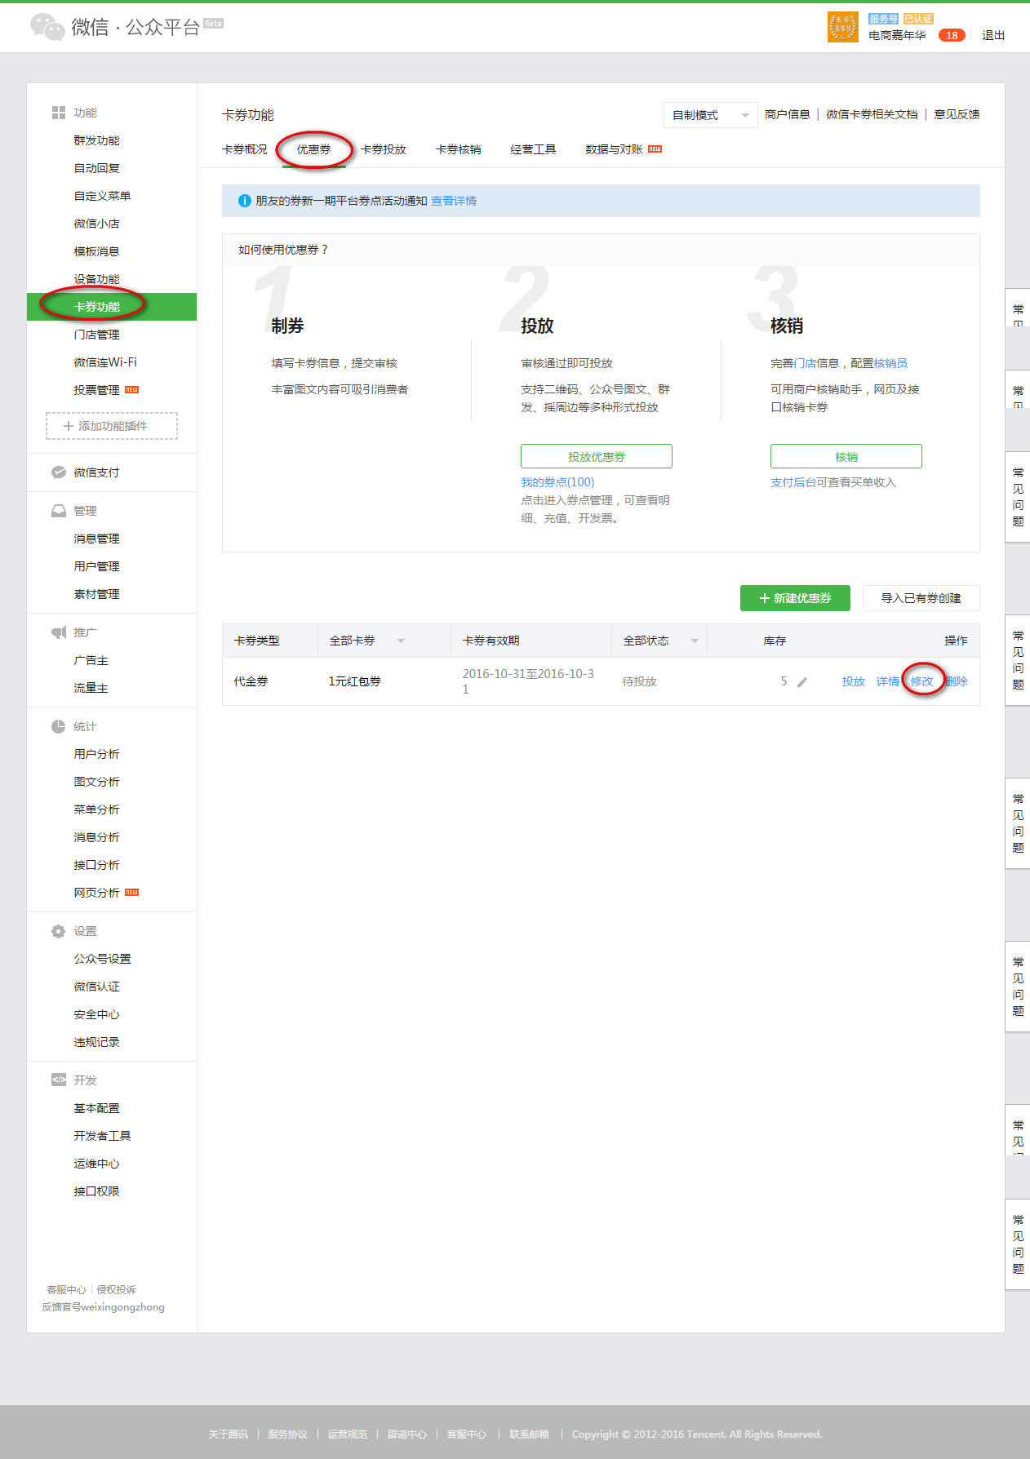The image size is (1030, 1459).
Task: Select 卡券功能 in the sidebar
Action: coord(112,307)
